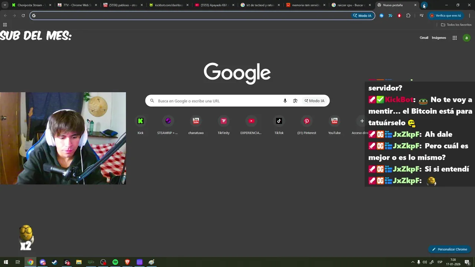Open the EXPERIENCIA shortcut tile
Image resolution: width=475 pixels, height=267 pixels.
pos(251,125)
